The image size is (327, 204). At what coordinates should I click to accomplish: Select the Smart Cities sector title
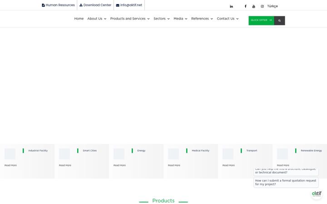(x=89, y=151)
